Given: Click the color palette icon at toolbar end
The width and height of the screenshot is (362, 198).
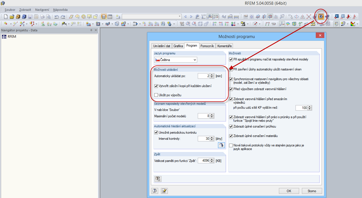Looking at the screenshot, I should click(353, 24).
